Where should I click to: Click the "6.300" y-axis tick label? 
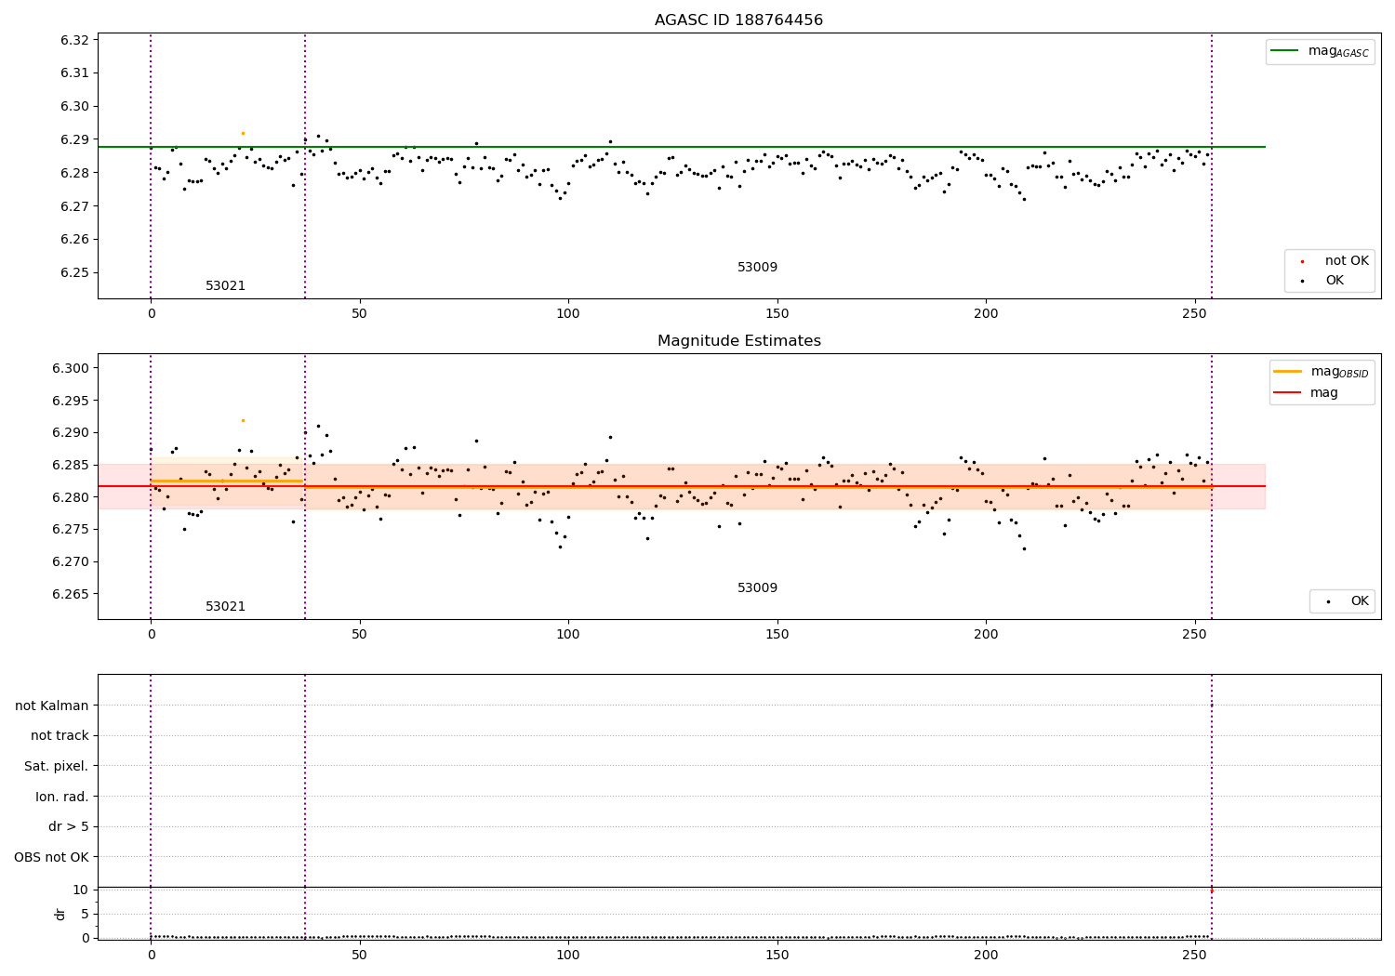pos(71,368)
